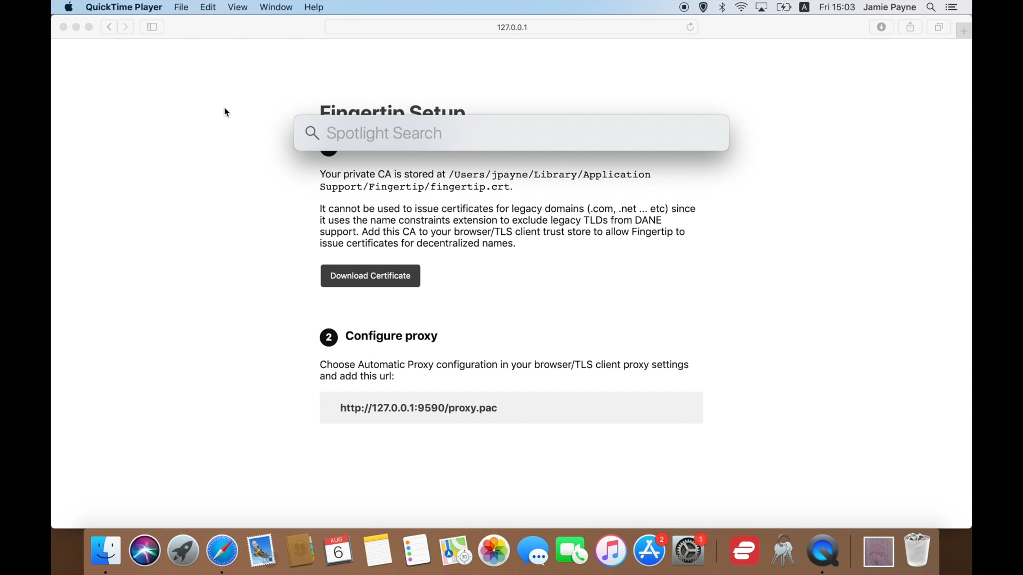Open the Edit menu
Viewport: 1023px width, 575px height.
click(208, 7)
